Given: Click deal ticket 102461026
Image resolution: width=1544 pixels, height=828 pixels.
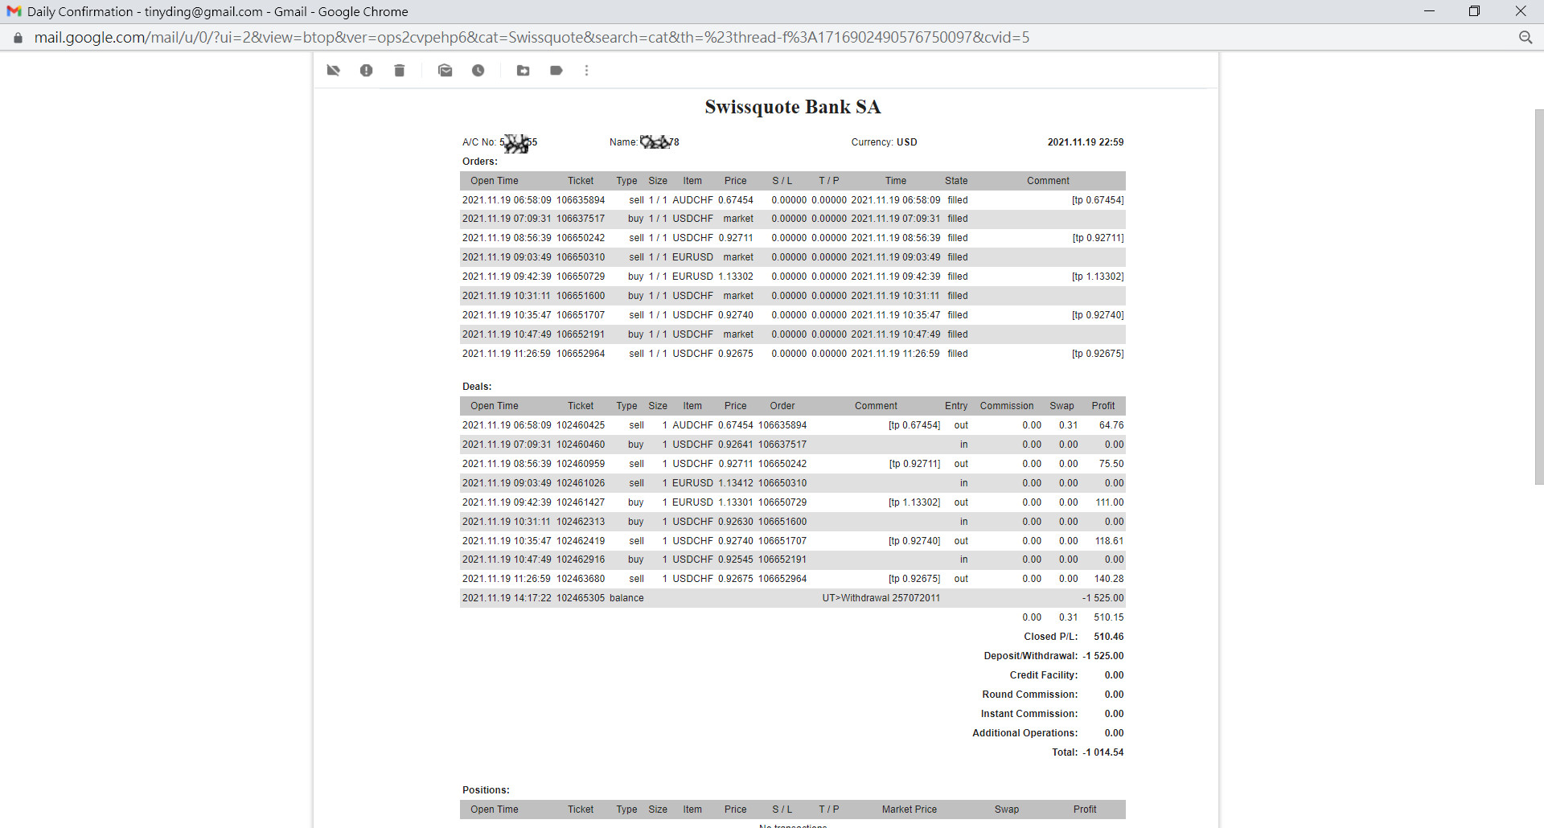Looking at the screenshot, I should 581,483.
